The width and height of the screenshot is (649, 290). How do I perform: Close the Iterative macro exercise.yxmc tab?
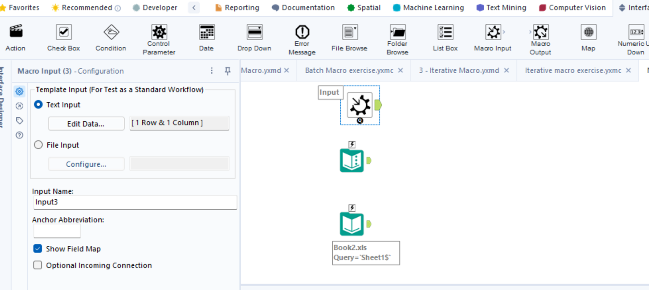pyautogui.click(x=628, y=71)
